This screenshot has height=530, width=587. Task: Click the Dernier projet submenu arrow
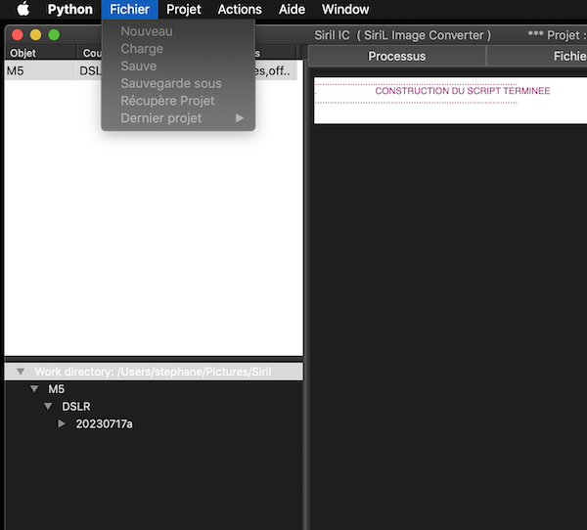240,118
